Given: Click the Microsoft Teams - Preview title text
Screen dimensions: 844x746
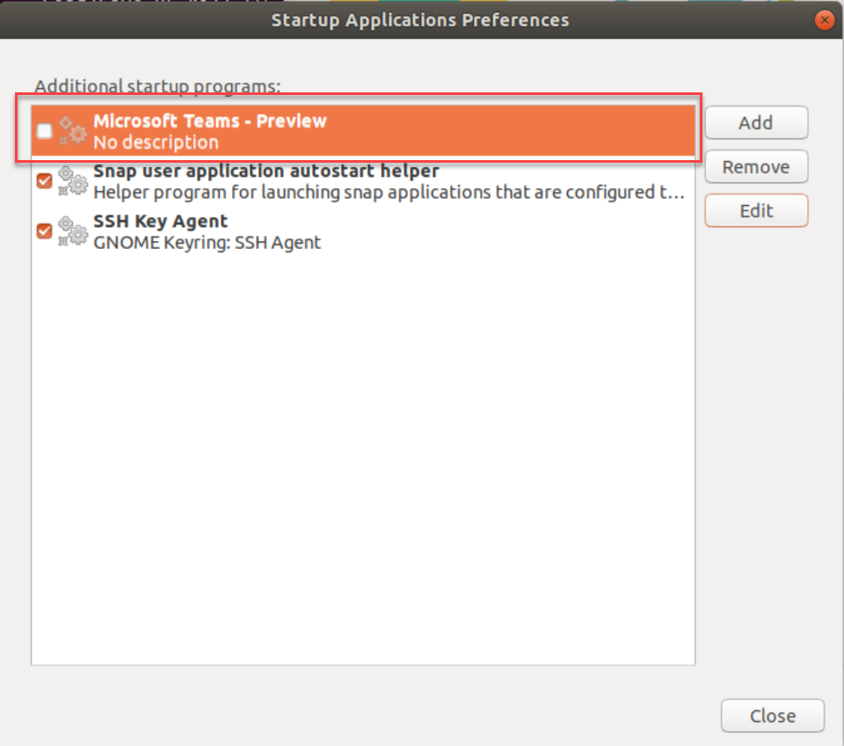Looking at the screenshot, I should 209,121.
